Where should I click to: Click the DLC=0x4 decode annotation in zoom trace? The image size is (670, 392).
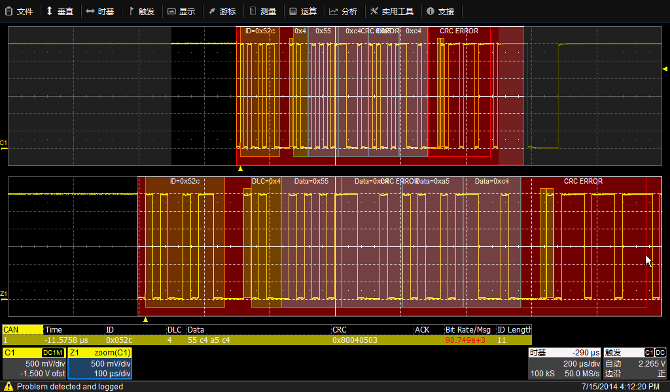pyautogui.click(x=266, y=181)
